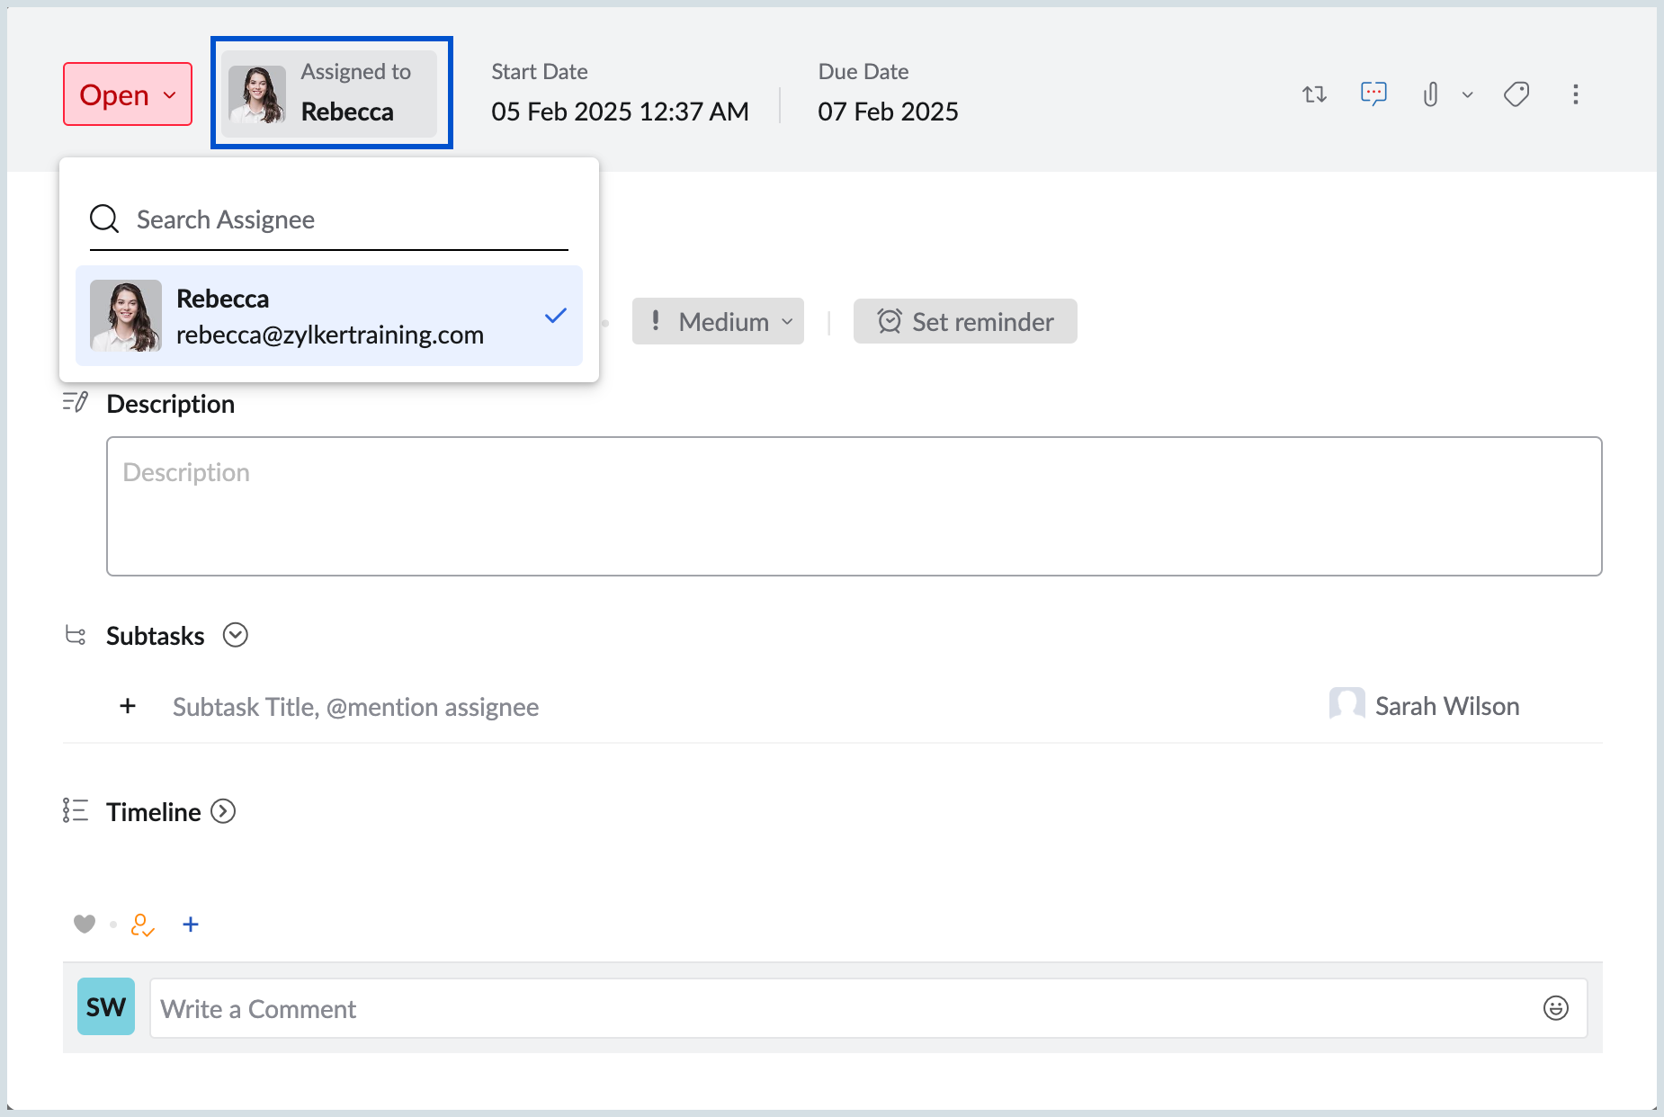Click the blue plus add follower icon
1664x1117 pixels.
click(x=191, y=924)
